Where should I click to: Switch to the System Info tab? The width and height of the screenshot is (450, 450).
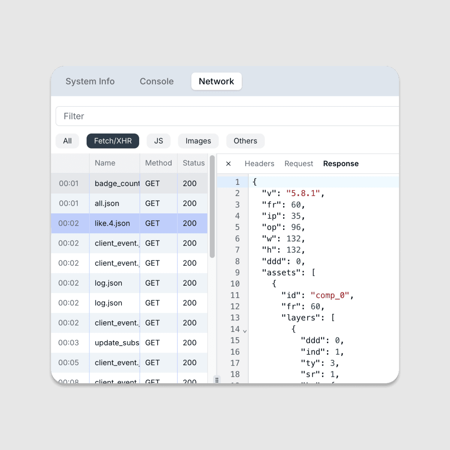click(x=90, y=81)
